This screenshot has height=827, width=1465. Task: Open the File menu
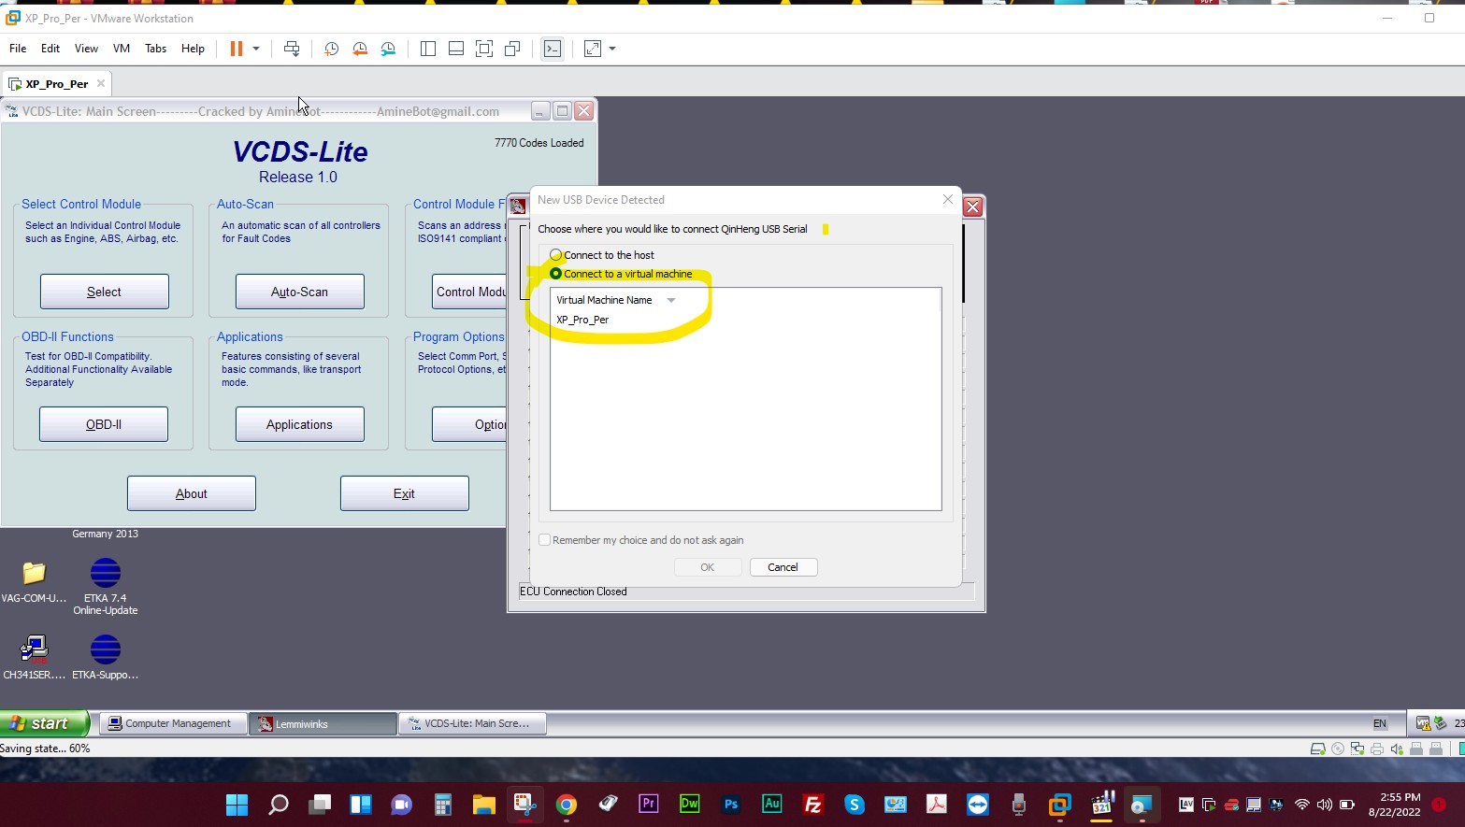pyautogui.click(x=18, y=49)
